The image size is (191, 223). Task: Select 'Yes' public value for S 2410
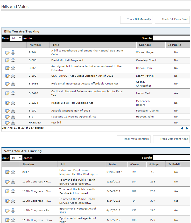(x=176, y=93)
